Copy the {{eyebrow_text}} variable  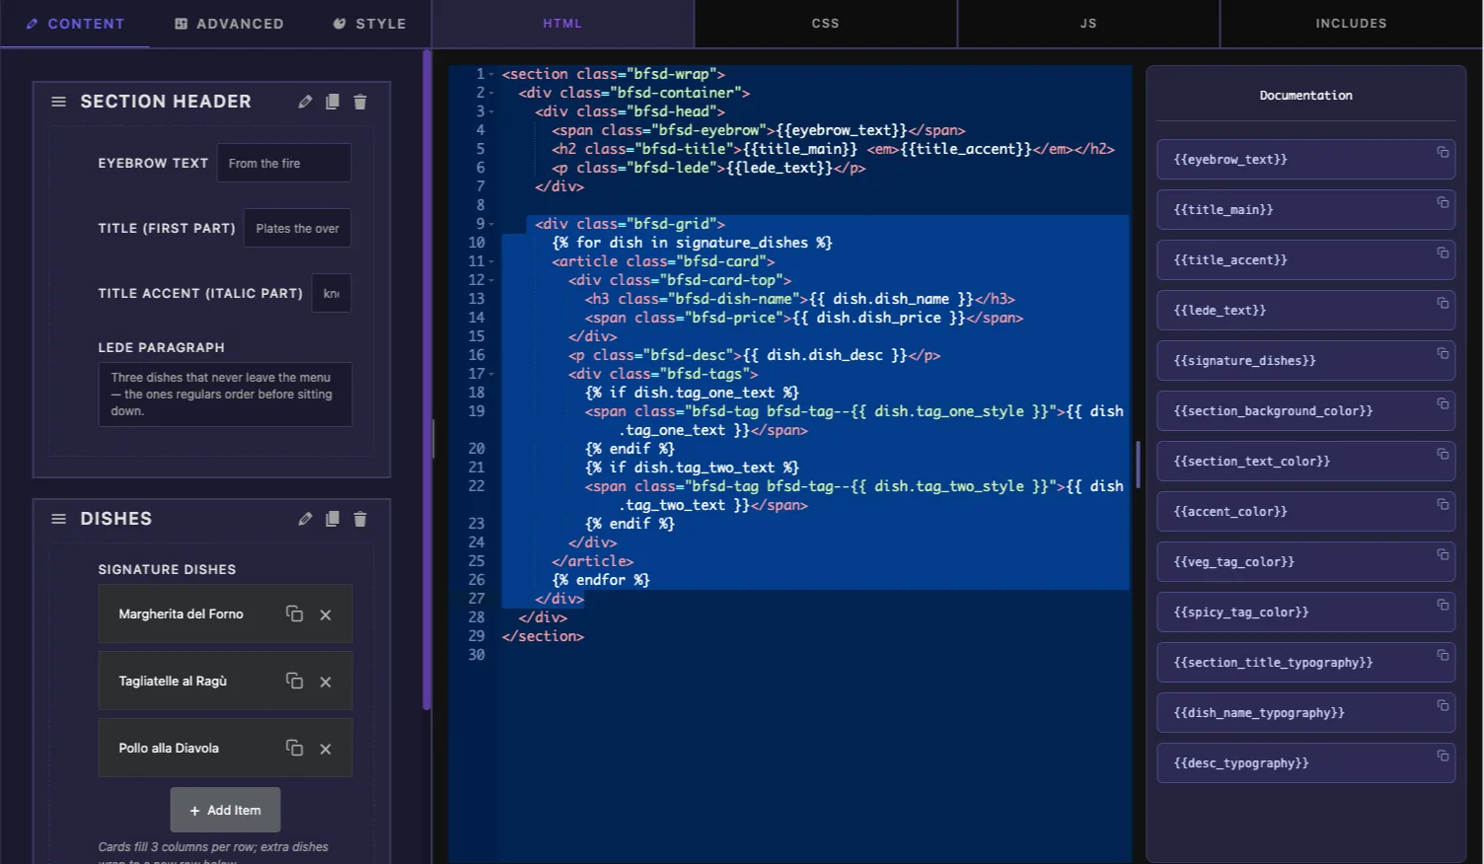(1443, 152)
